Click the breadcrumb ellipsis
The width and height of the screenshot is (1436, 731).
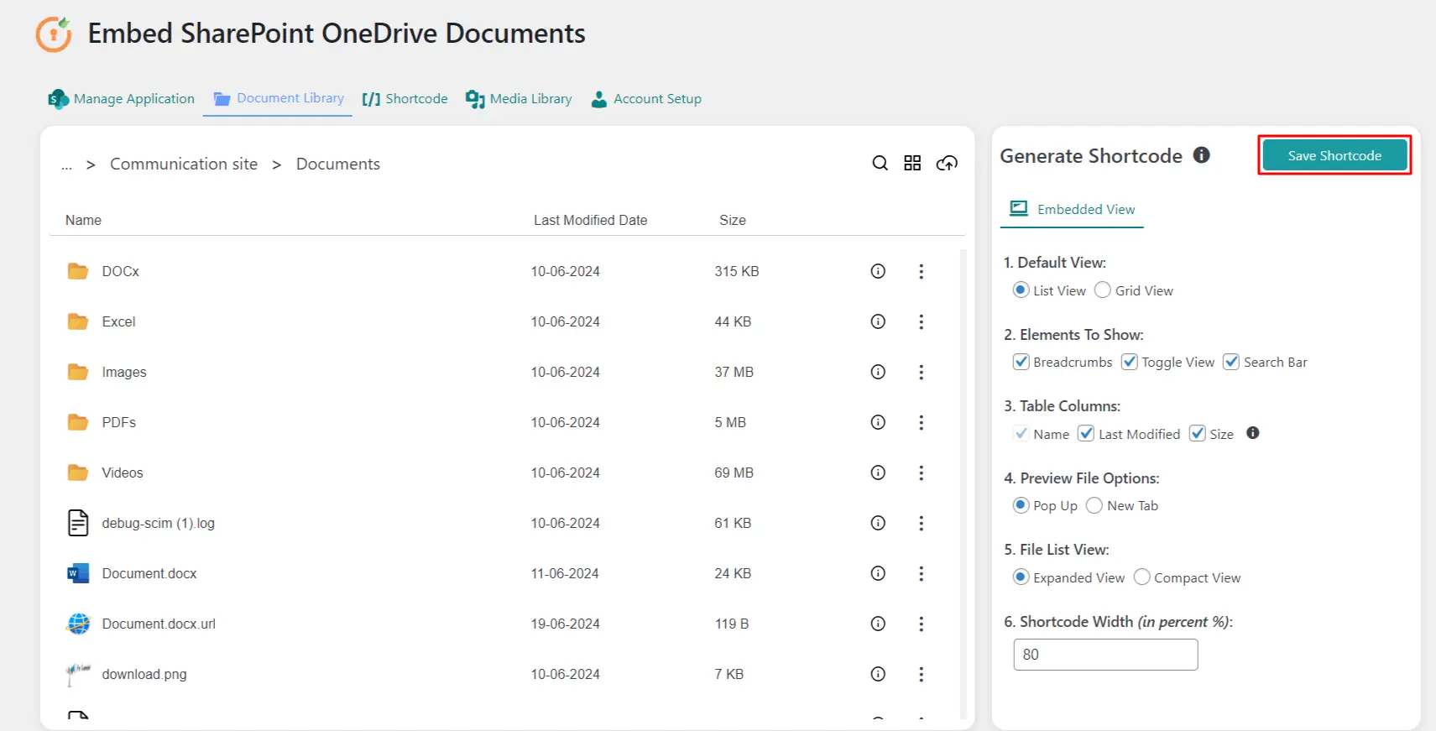(66, 166)
